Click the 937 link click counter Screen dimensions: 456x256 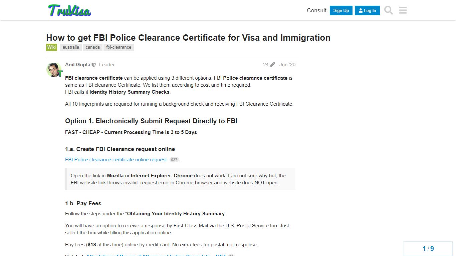pyautogui.click(x=174, y=160)
